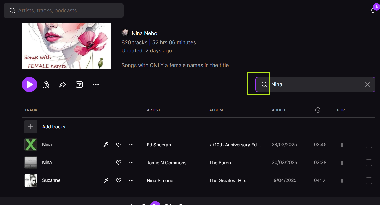Select the checkbox for Ed Sheeran's Nina
380x205 pixels.
click(x=369, y=145)
